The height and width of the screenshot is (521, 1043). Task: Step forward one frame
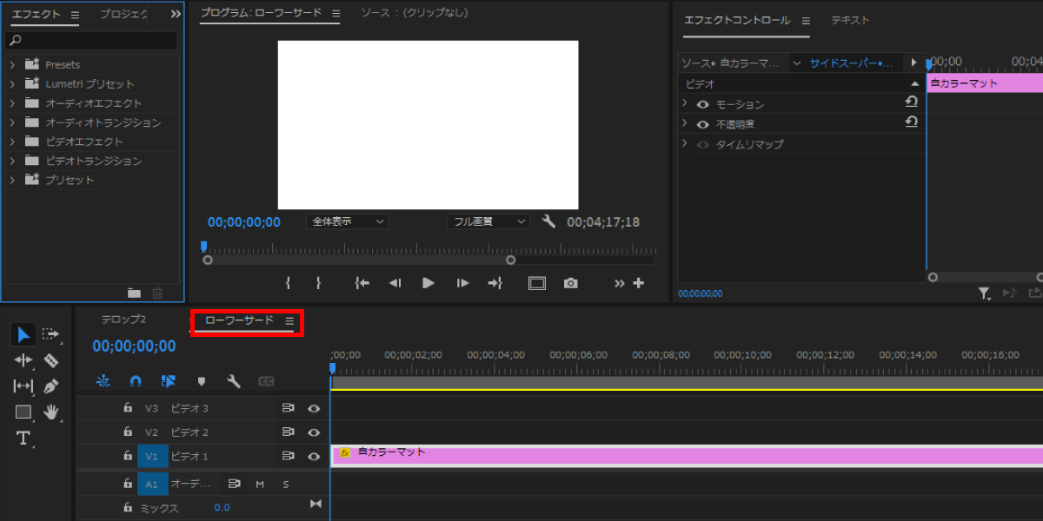(x=462, y=283)
